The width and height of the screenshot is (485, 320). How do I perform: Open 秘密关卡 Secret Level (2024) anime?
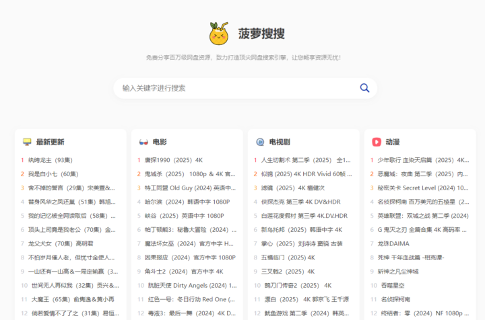pyautogui.click(x=423, y=188)
